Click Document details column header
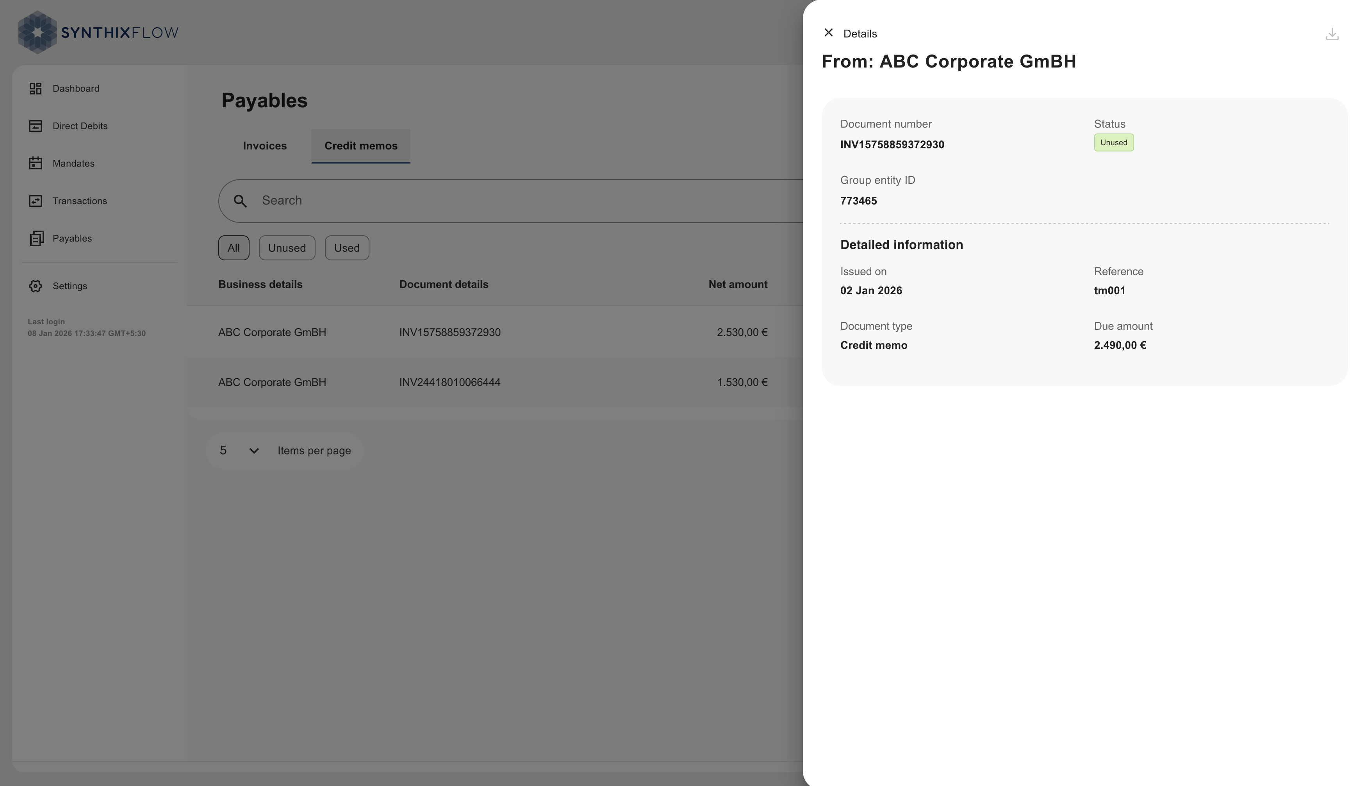This screenshot has height=786, width=1366. point(444,285)
